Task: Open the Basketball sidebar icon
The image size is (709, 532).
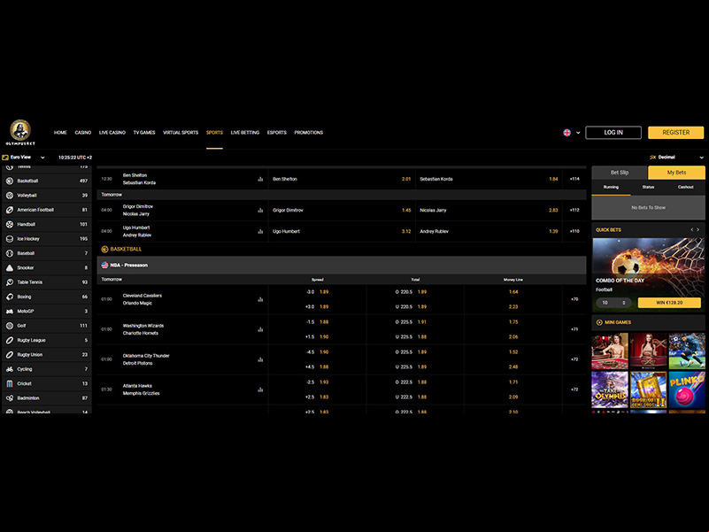Action: (x=10, y=181)
